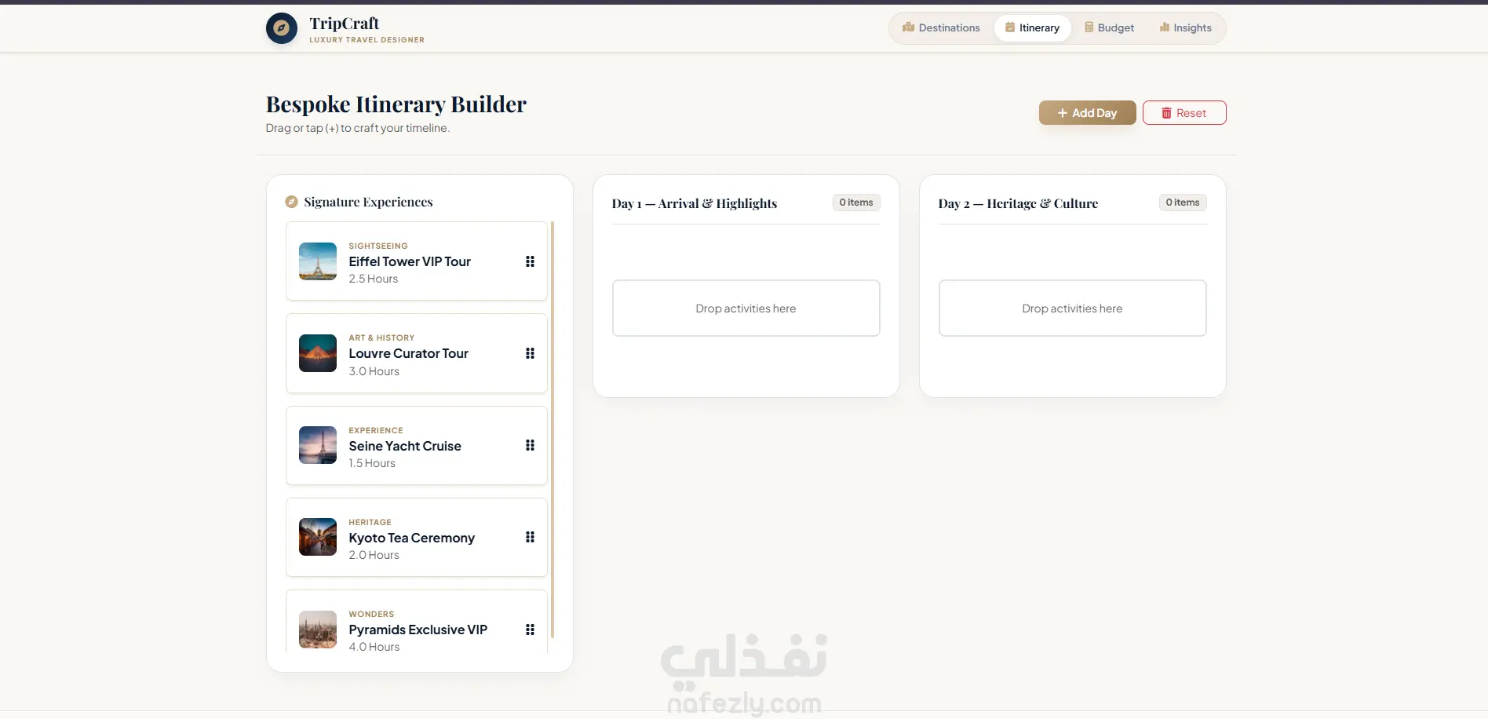
Task: Click the Day 1 drop activities zone
Action: click(746, 308)
